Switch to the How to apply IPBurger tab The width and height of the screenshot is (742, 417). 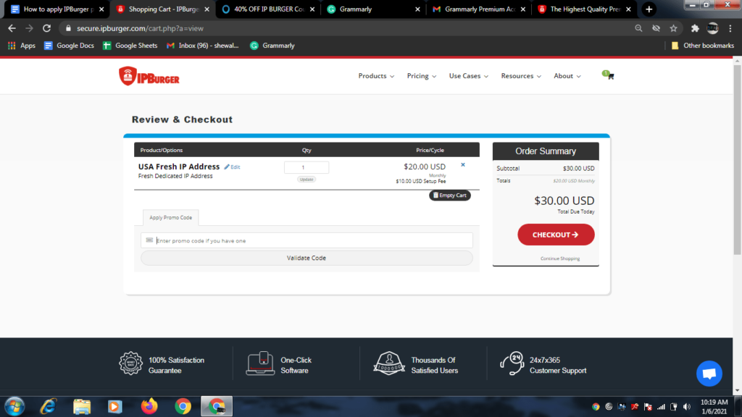[x=58, y=9]
